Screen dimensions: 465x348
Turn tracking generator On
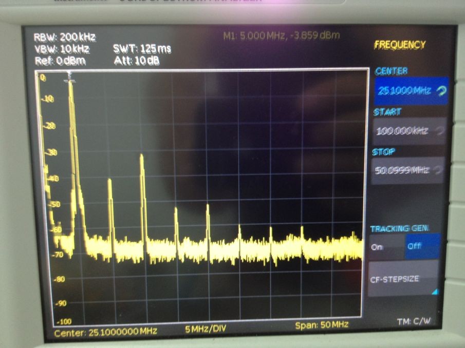click(x=387, y=247)
